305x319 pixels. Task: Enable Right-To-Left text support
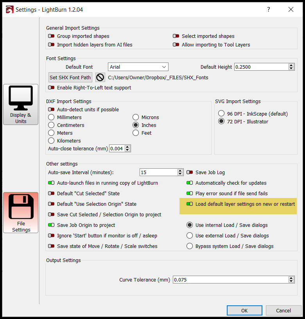tap(51, 87)
